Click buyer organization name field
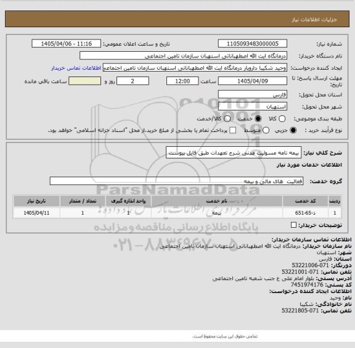355x348 pixels. coord(184,56)
